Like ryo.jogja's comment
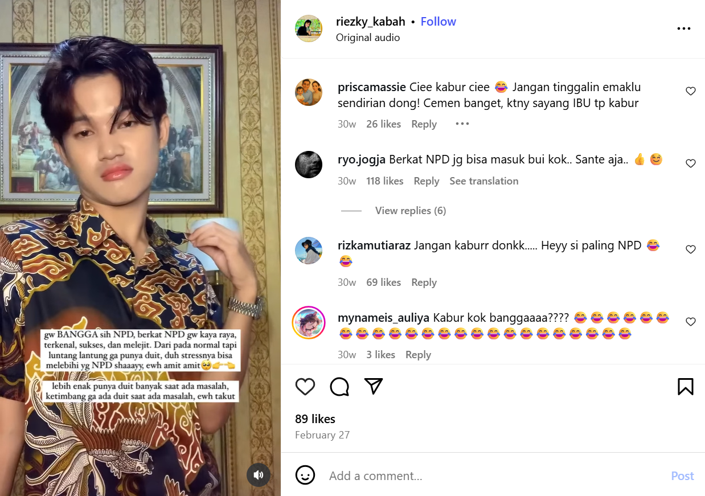The width and height of the screenshot is (705, 496). tap(691, 163)
